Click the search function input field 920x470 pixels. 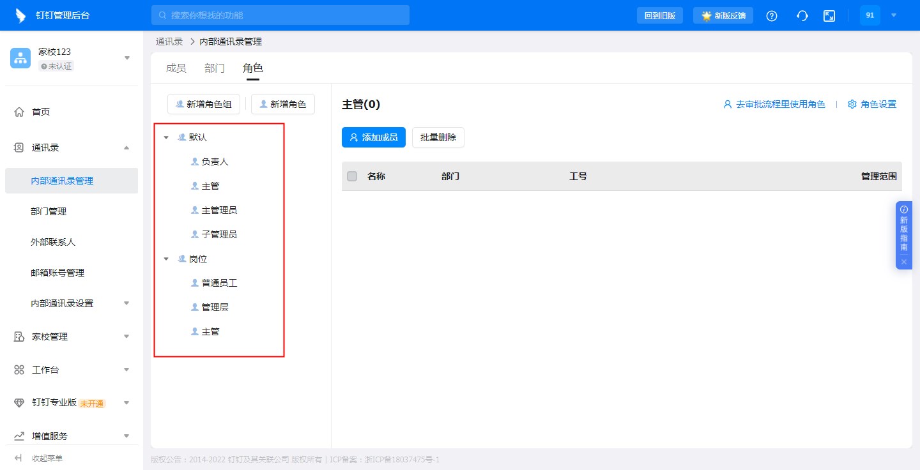[x=281, y=15]
